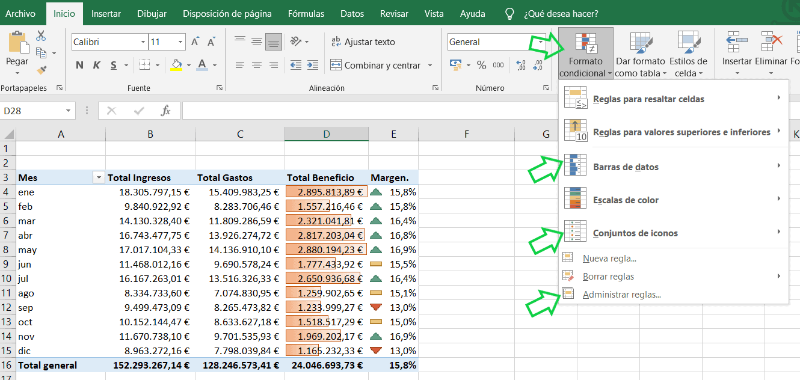The image size is (800, 380).
Task: Click the Copy icon
Action: [41, 53]
